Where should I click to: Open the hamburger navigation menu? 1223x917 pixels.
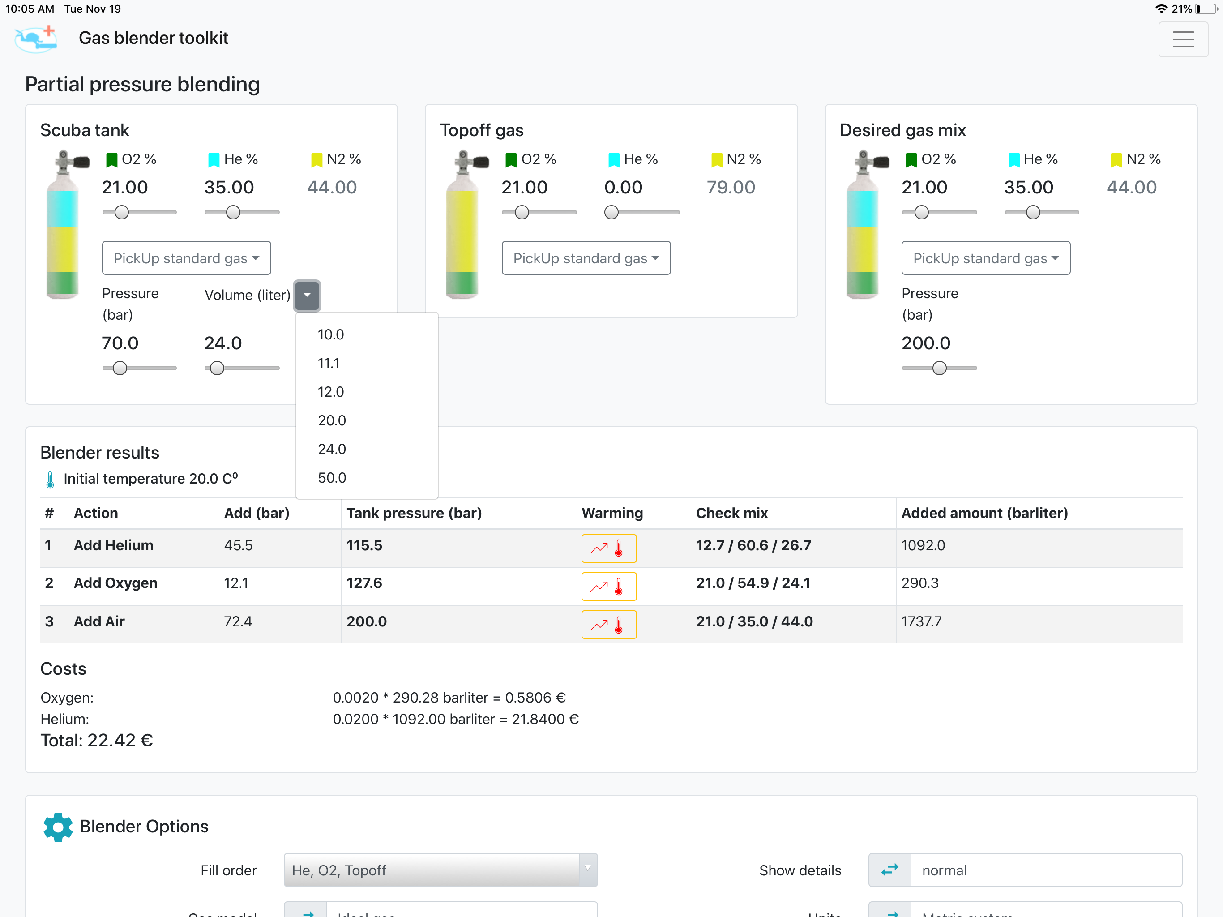(x=1183, y=39)
